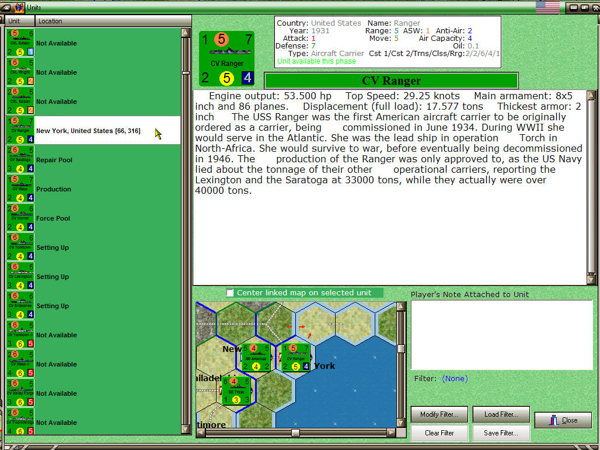Close the Units window with Close button
The height and width of the screenshot is (450, 600).
(x=563, y=420)
